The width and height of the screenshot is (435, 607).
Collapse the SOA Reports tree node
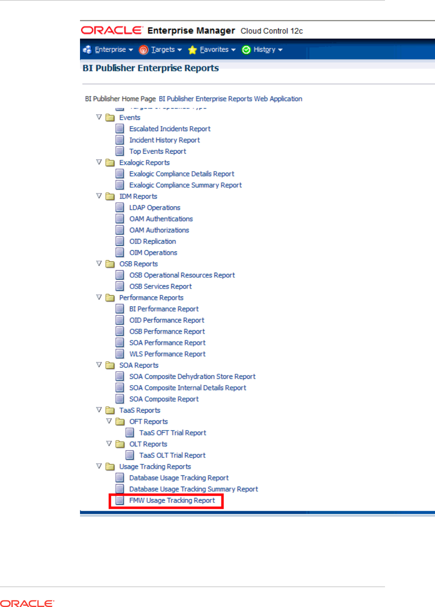(x=99, y=365)
